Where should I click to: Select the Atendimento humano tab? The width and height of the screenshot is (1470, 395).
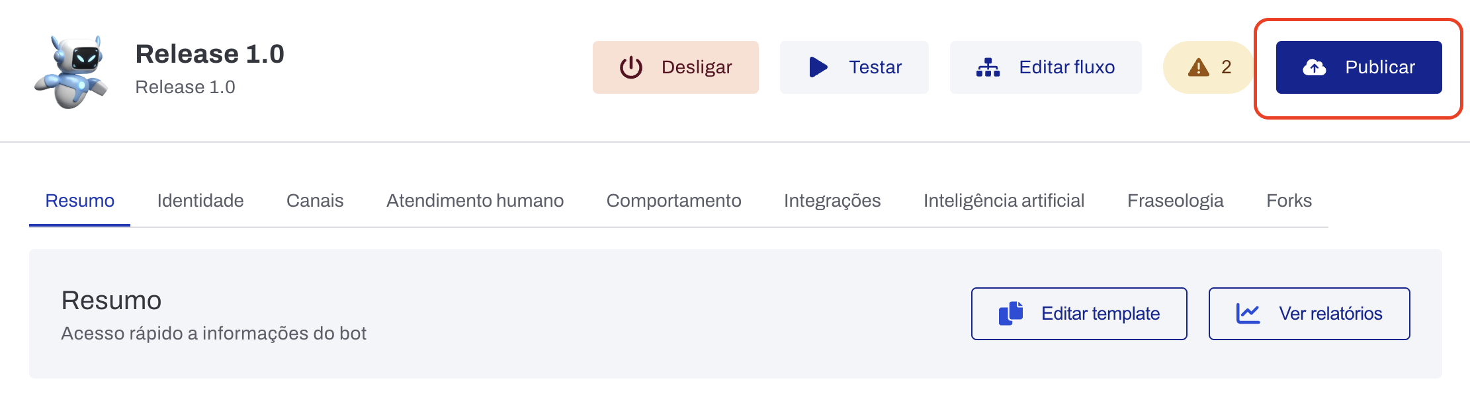click(x=475, y=201)
